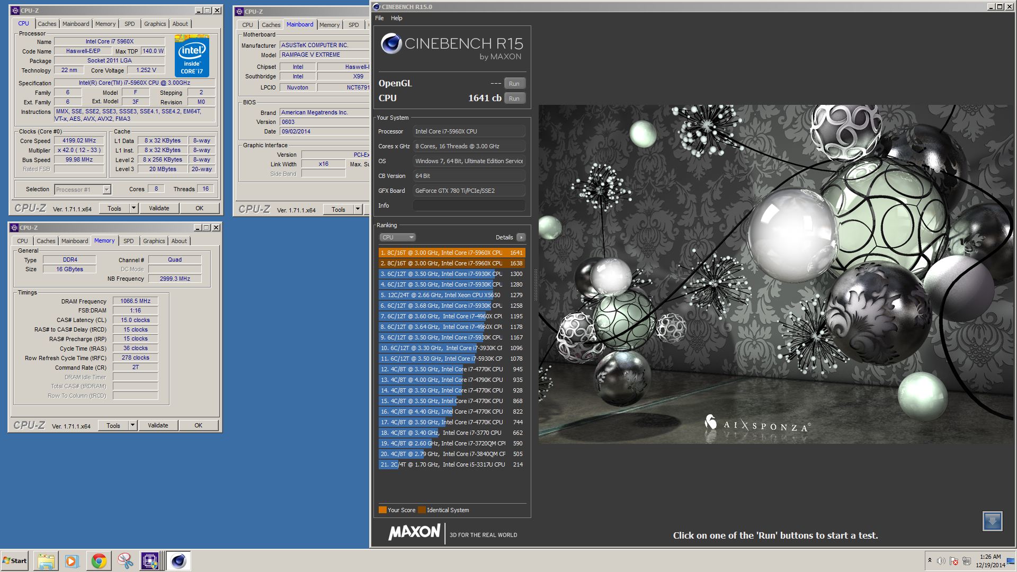
Task: Switch to Caches tab in CPU-Z CPU window
Action: 47,24
